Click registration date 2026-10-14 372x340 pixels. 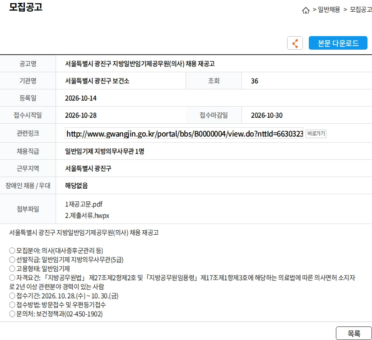coord(81,98)
